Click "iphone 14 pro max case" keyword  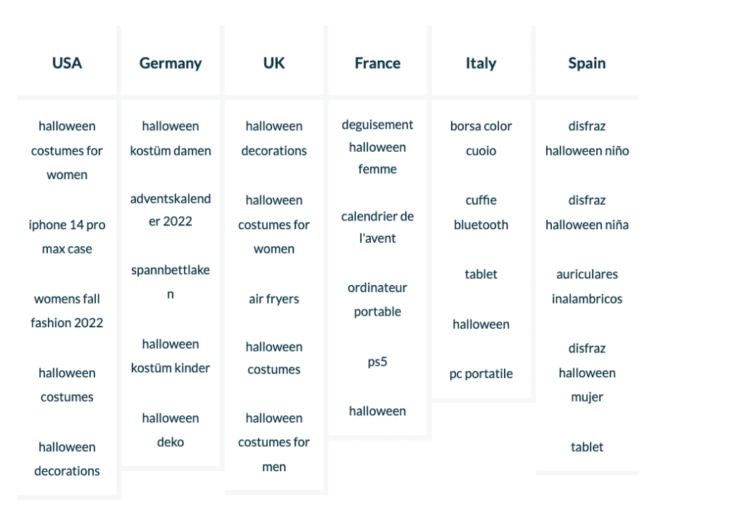tap(67, 237)
